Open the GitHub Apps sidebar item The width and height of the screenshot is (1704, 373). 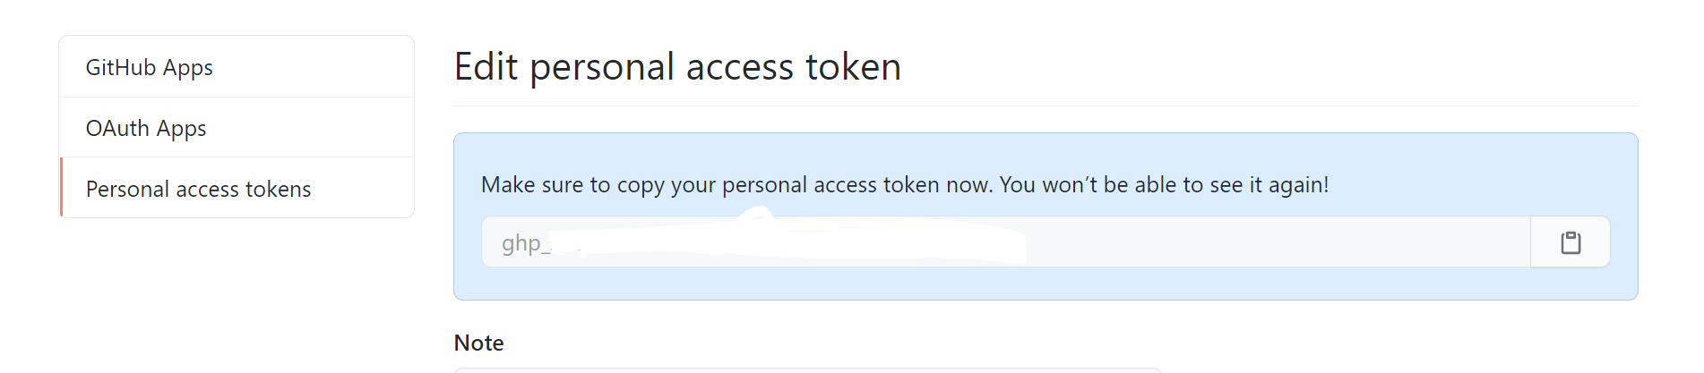click(237, 67)
